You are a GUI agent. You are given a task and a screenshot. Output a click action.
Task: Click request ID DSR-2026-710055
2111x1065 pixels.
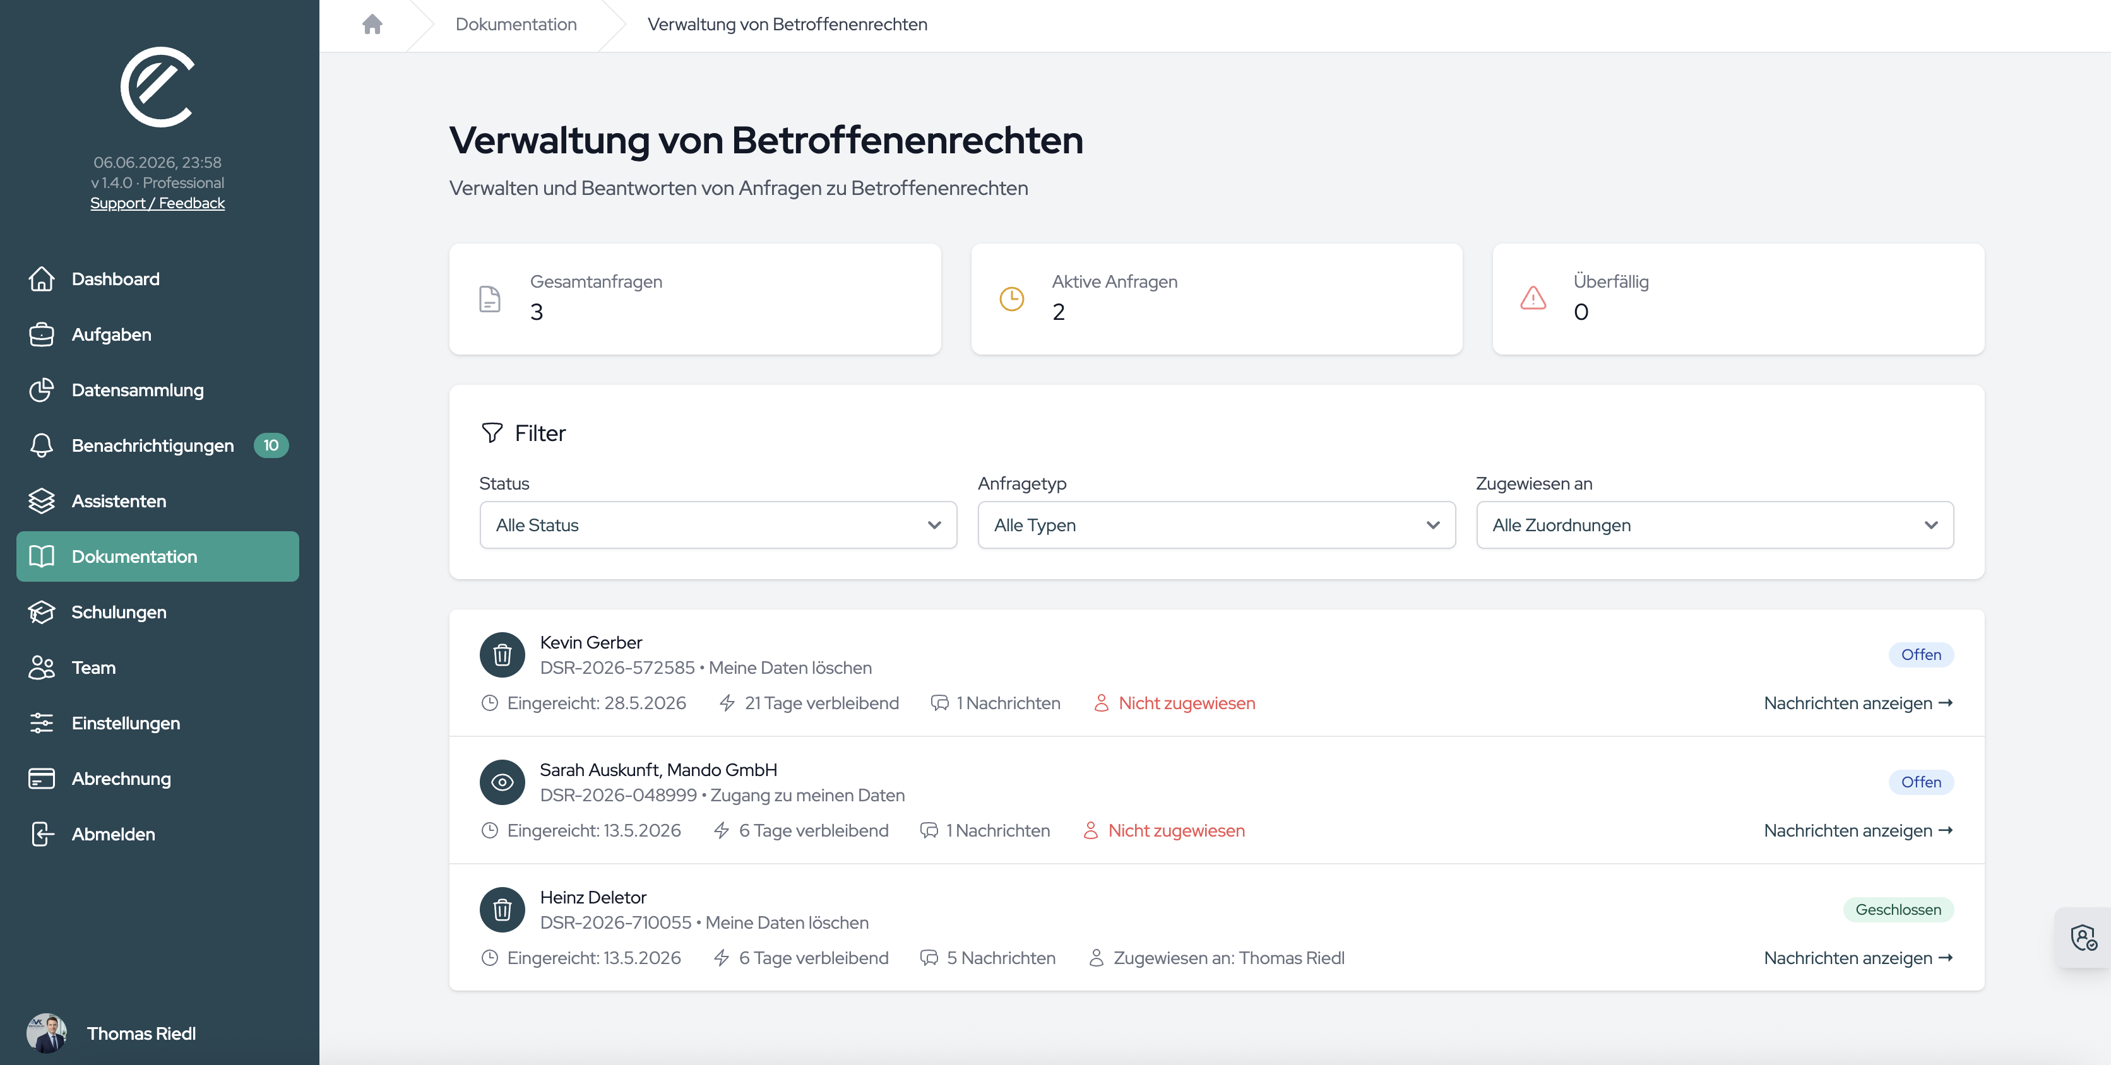tap(615, 922)
